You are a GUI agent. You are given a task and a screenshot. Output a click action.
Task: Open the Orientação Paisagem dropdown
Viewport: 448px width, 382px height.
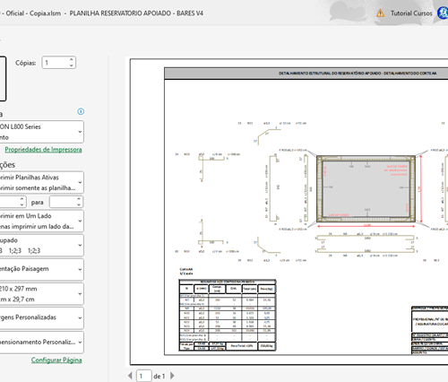pos(41,269)
